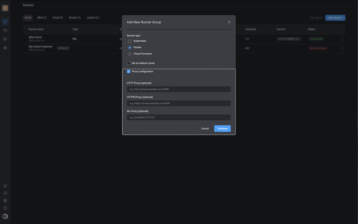Switch to the custom (1) tab
Image resolution: width=358 pixels, height=224 pixels.
tap(93, 17)
